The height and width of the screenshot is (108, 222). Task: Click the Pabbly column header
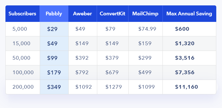(x=54, y=14)
